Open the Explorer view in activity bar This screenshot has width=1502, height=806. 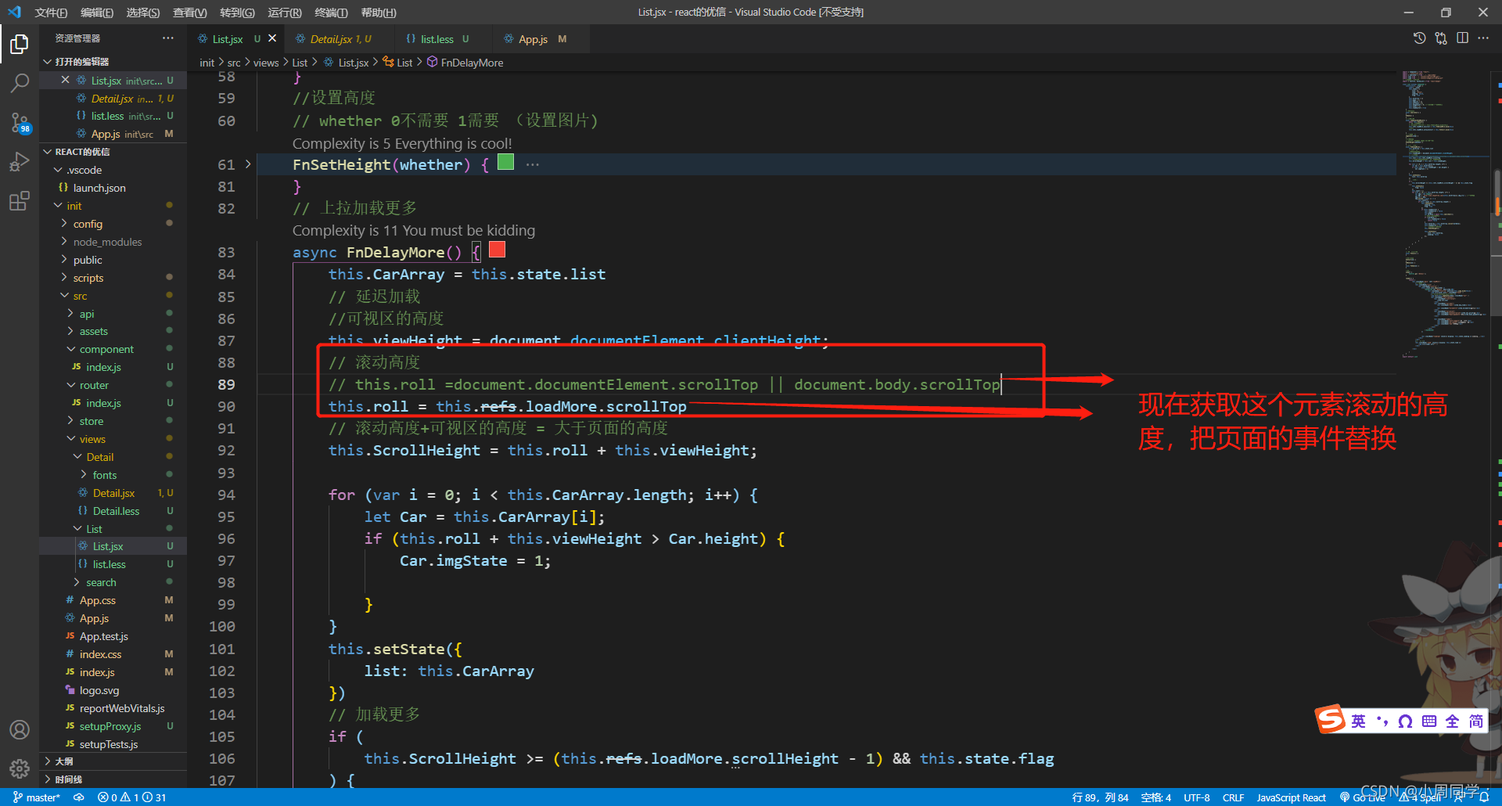pyautogui.click(x=20, y=45)
